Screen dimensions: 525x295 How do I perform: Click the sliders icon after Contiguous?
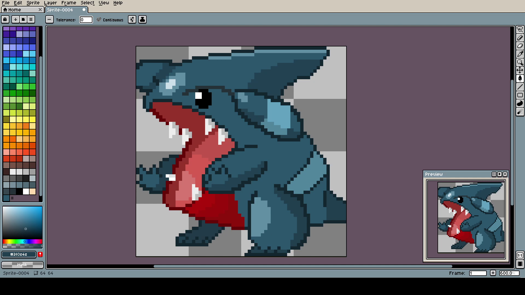click(x=132, y=19)
